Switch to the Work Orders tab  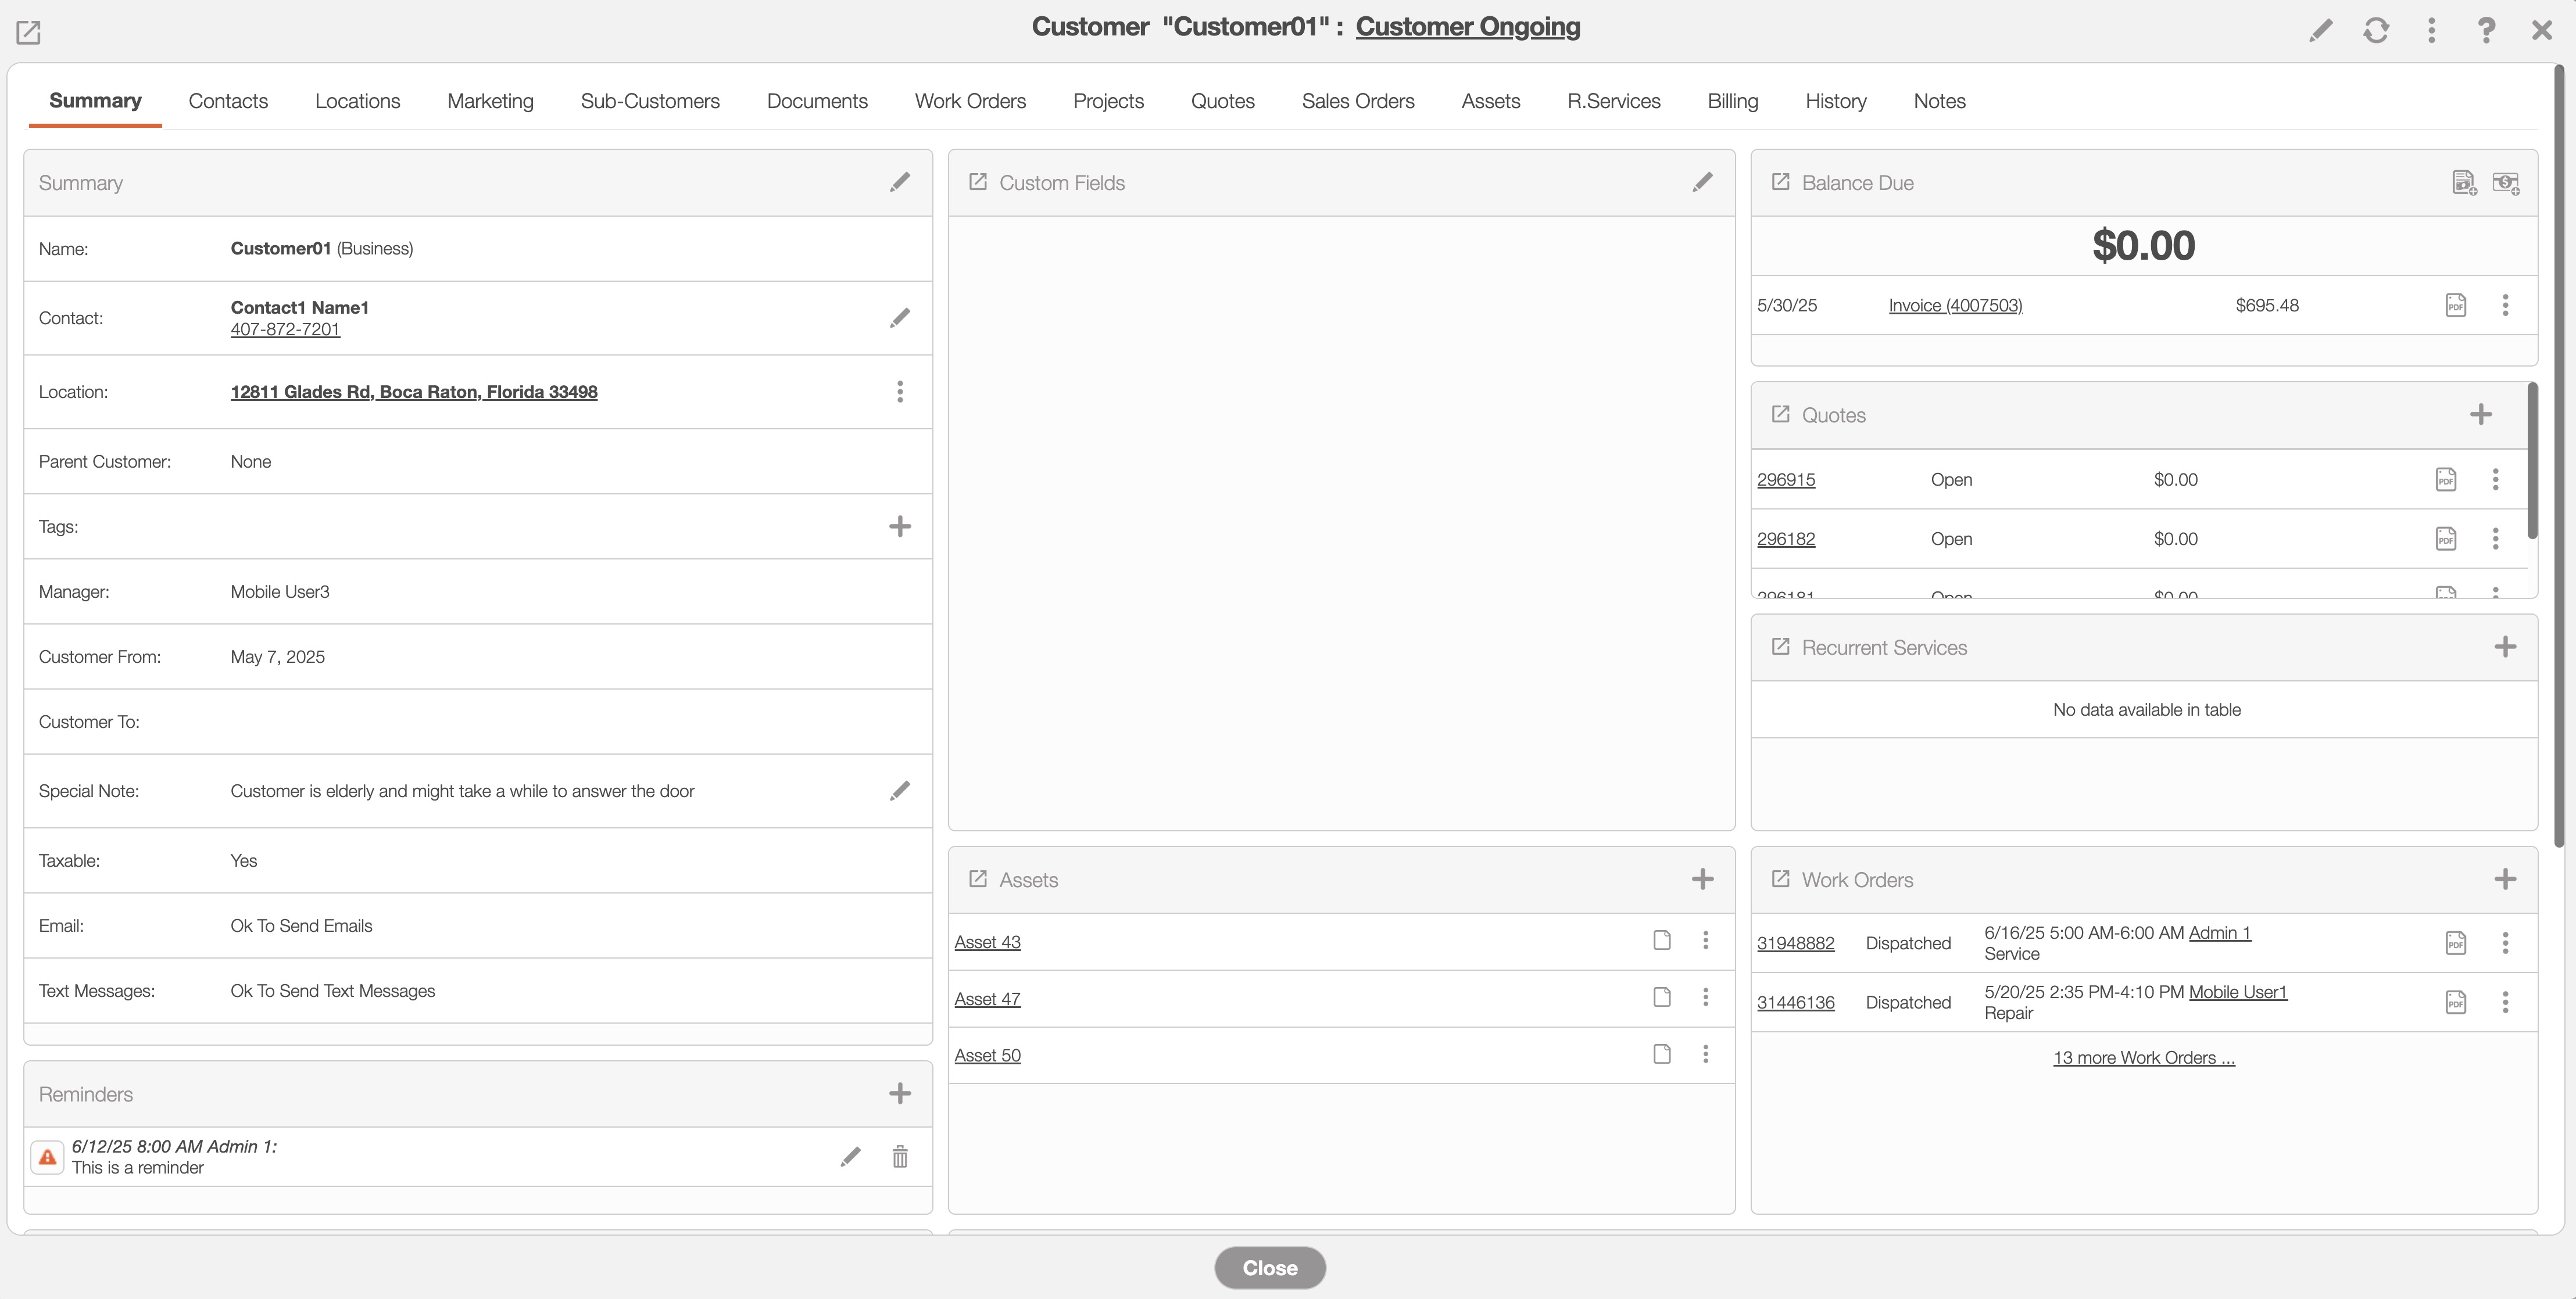(969, 101)
